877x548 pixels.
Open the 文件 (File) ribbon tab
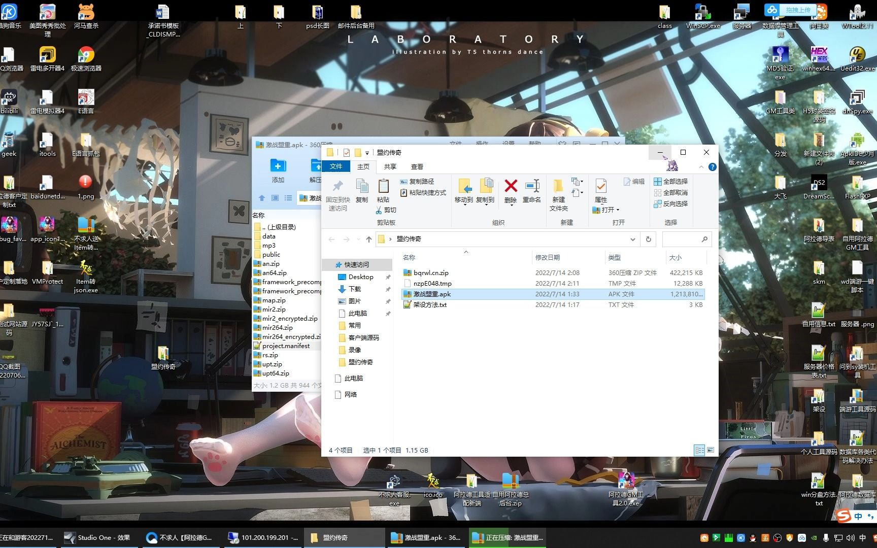[336, 166]
